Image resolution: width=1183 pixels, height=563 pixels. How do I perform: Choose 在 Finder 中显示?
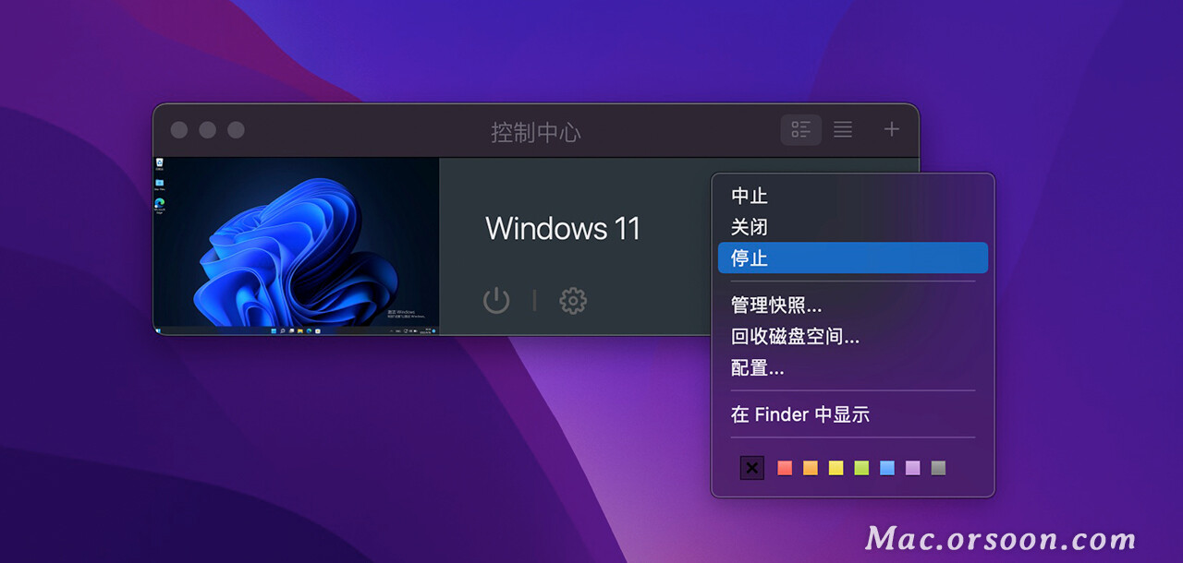[852, 414]
